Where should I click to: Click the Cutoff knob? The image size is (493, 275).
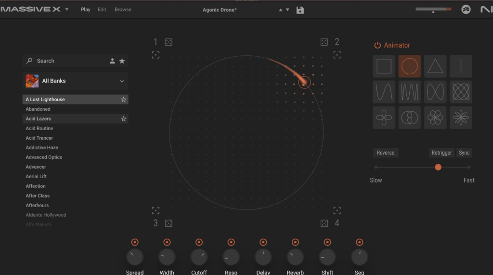(199, 257)
